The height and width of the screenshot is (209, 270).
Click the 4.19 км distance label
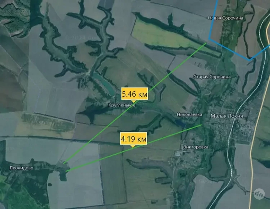[133, 138]
